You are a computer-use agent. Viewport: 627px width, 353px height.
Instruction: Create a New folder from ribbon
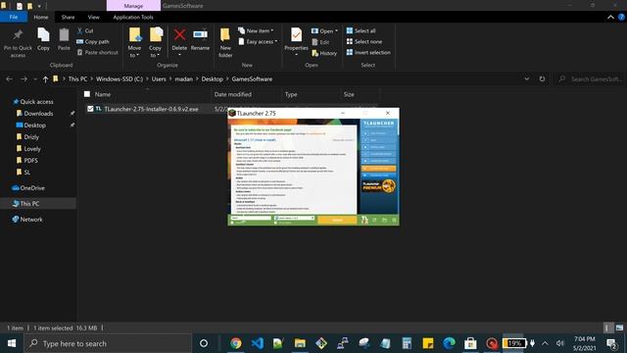tap(225, 42)
